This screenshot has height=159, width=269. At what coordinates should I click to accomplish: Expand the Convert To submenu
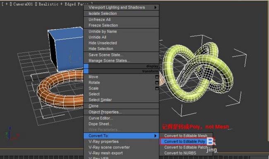click(121, 136)
